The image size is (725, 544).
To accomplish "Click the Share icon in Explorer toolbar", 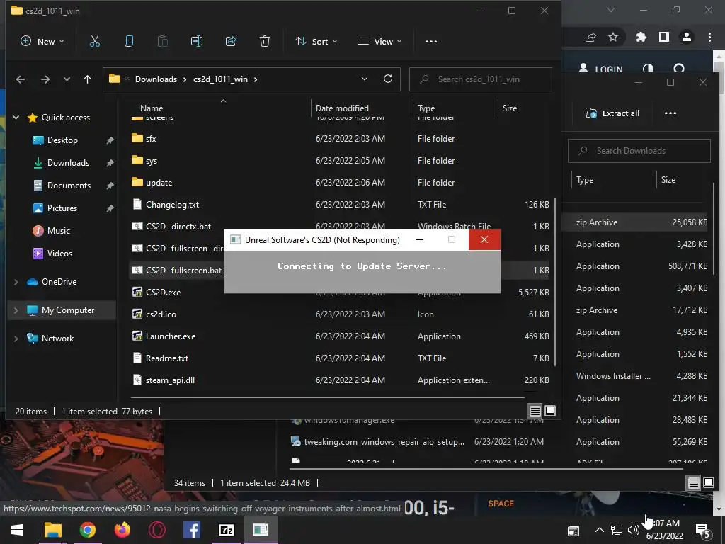I will pyautogui.click(x=231, y=41).
